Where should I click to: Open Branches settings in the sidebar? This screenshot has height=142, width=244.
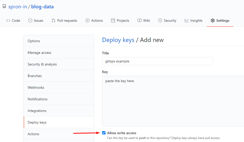[x=35, y=76]
